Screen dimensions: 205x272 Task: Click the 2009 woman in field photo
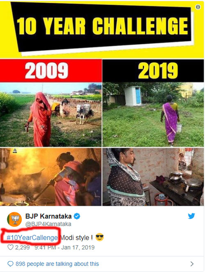click(x=51, y=115)
